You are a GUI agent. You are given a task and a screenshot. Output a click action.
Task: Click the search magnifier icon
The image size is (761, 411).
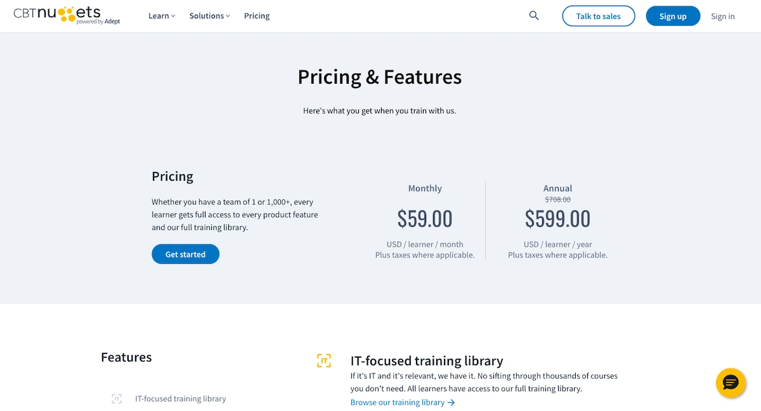[x=534, y=16]
